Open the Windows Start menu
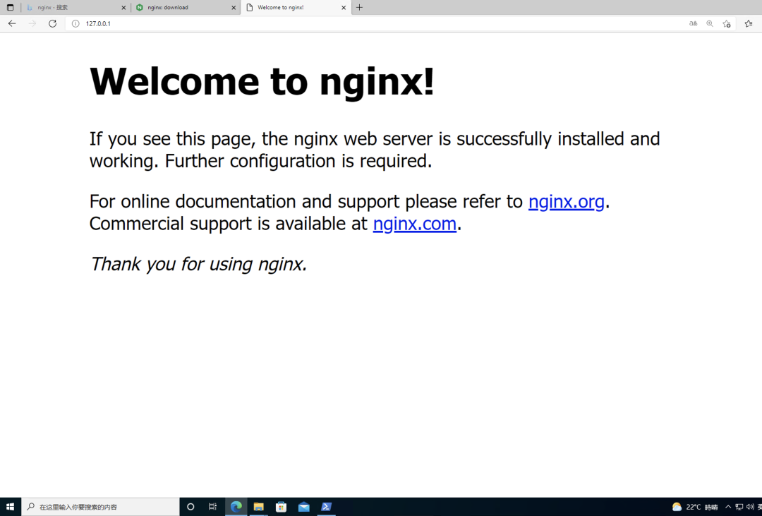 pos(10,507)
